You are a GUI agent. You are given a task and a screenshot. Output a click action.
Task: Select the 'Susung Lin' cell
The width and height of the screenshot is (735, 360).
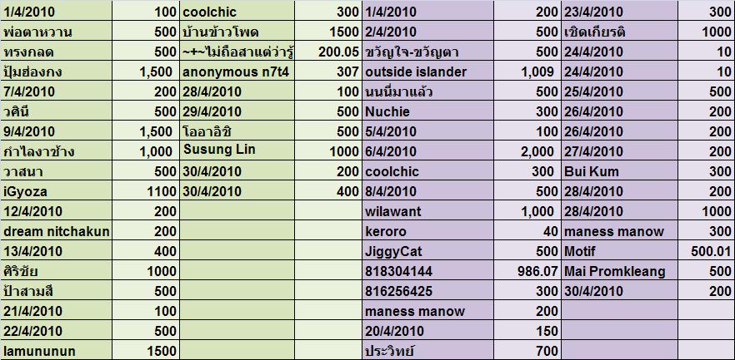pos(237,151)
